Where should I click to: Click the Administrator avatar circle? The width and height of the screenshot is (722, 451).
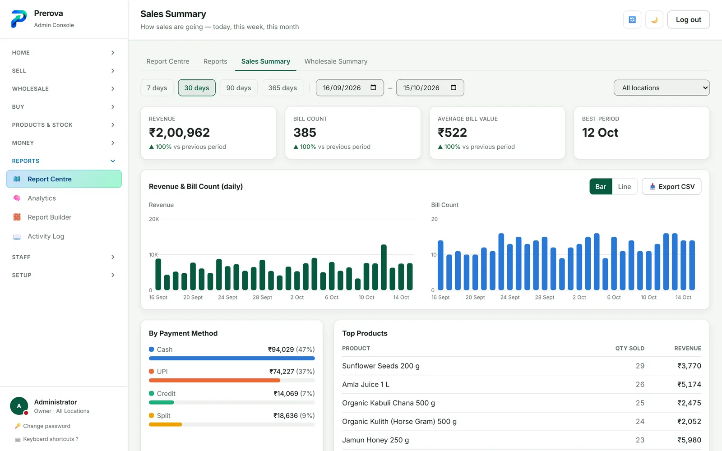coord(19,406)
